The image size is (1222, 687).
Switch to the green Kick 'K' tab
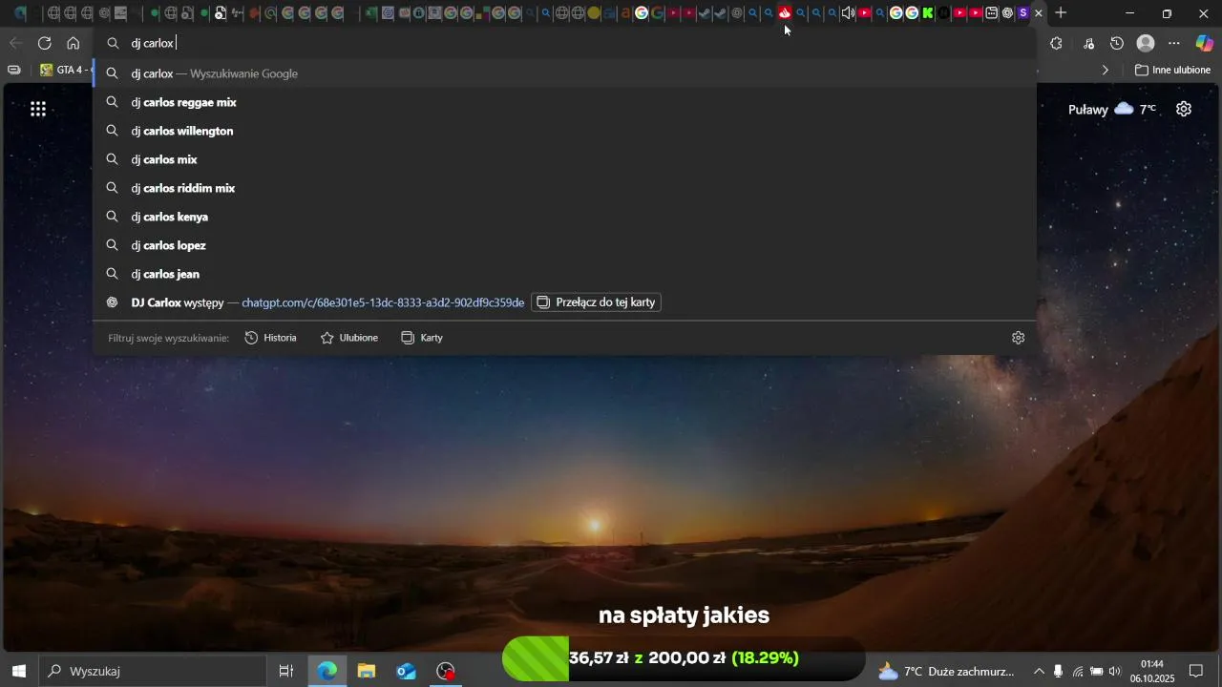tap(928, 13)
